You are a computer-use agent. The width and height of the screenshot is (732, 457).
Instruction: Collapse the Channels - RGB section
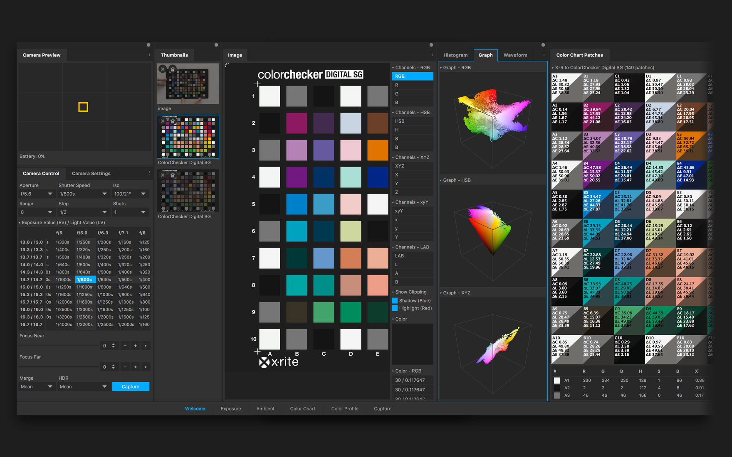point(393,68)
